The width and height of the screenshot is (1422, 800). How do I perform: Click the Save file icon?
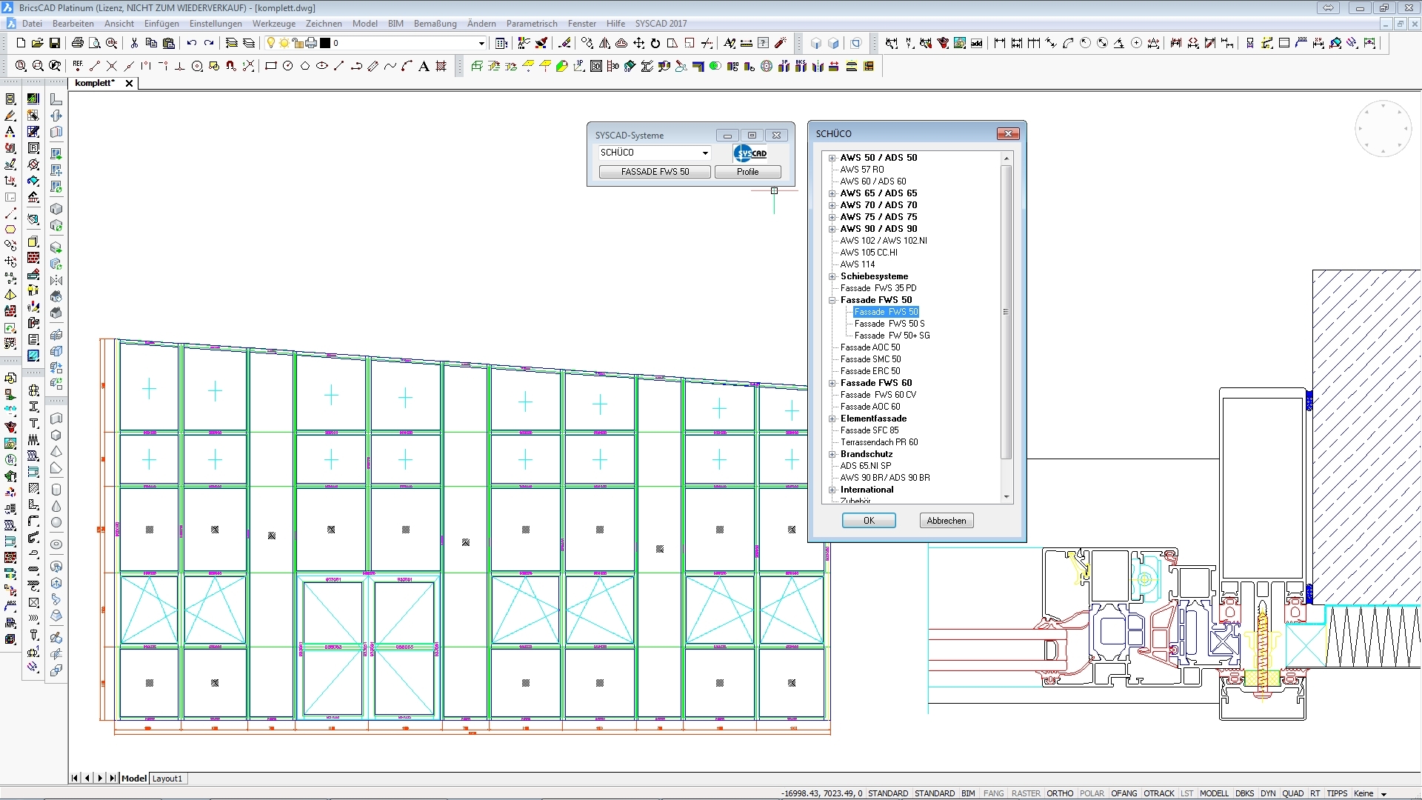(x=55, y=43)
